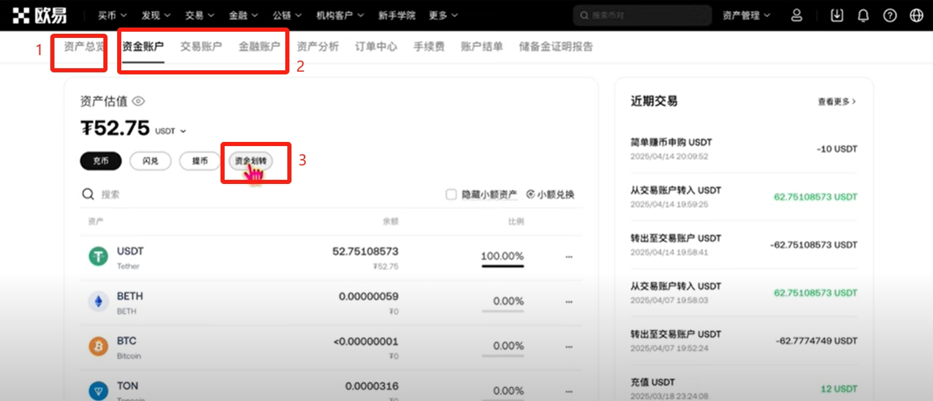933x401 pixels.
Task: Check the 隐藏小额资产 checkbox
Action: 451,194
